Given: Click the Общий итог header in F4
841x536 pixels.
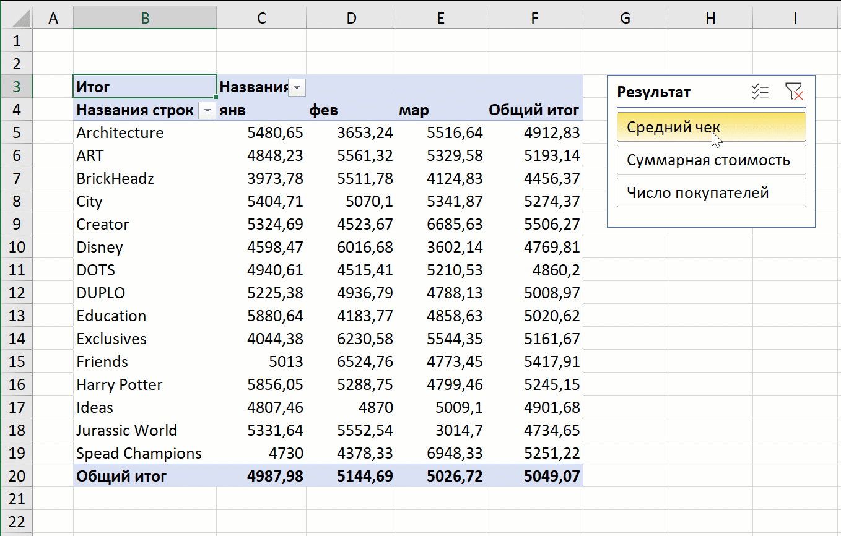Looking at the screenshot, I should click(534, 110).
